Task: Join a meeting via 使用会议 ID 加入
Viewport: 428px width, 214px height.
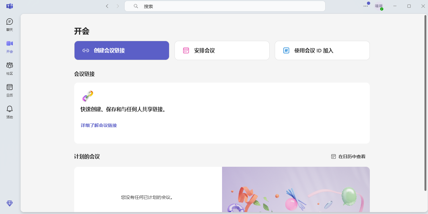Action: click(x=322, y=50)
